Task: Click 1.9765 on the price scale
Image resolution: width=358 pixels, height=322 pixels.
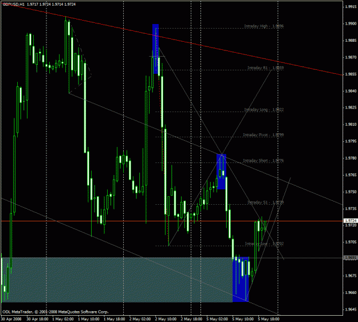Action: coord(351,175)
